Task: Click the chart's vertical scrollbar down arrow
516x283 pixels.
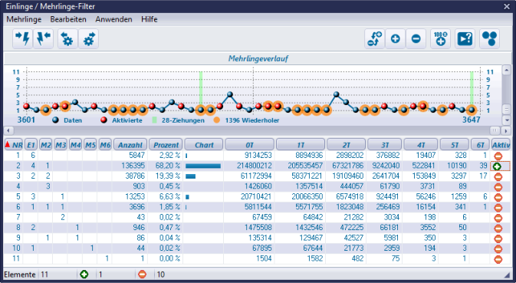Action: (507, 120)
